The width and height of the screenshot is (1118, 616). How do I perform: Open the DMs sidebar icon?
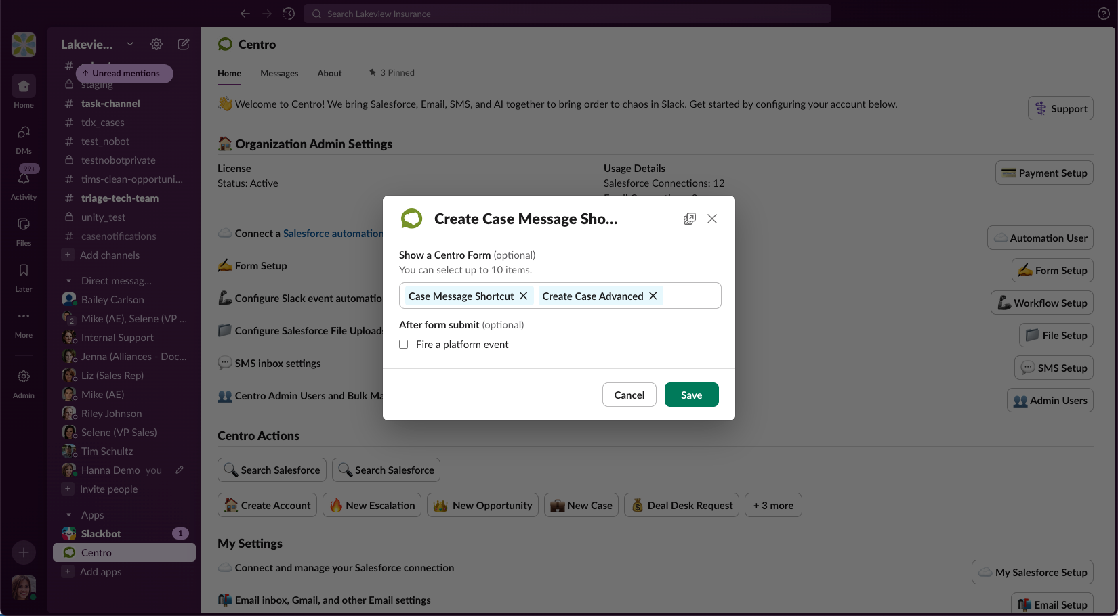tap(24, 133)
